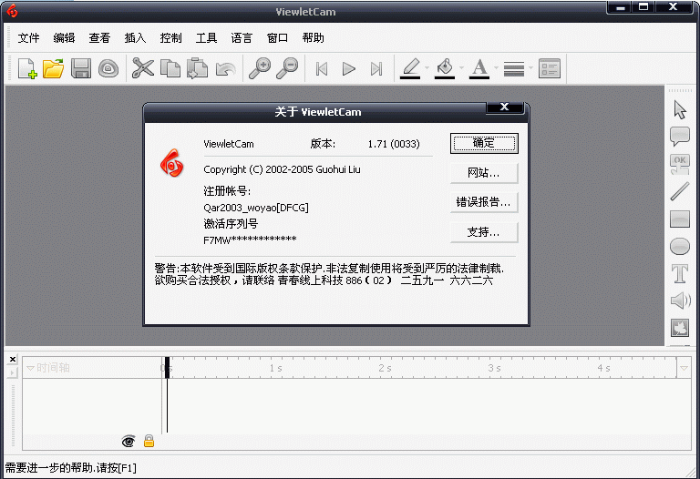Click the 4 s mark on timeline ruler
This screenshot has height=479, width=700.
click(603, 368)
